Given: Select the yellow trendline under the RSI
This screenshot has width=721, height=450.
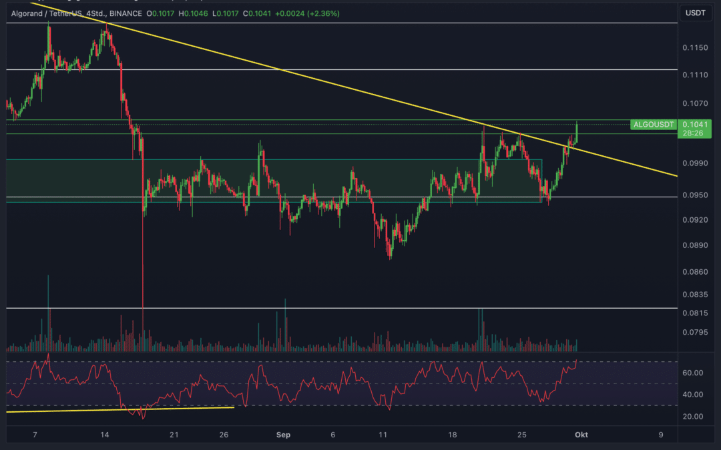Looking at the screenshot, I should click(x=120, y=409).
